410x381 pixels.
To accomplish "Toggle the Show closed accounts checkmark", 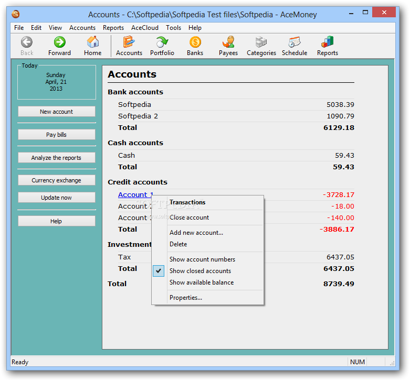I will click(x=159, y=271).
